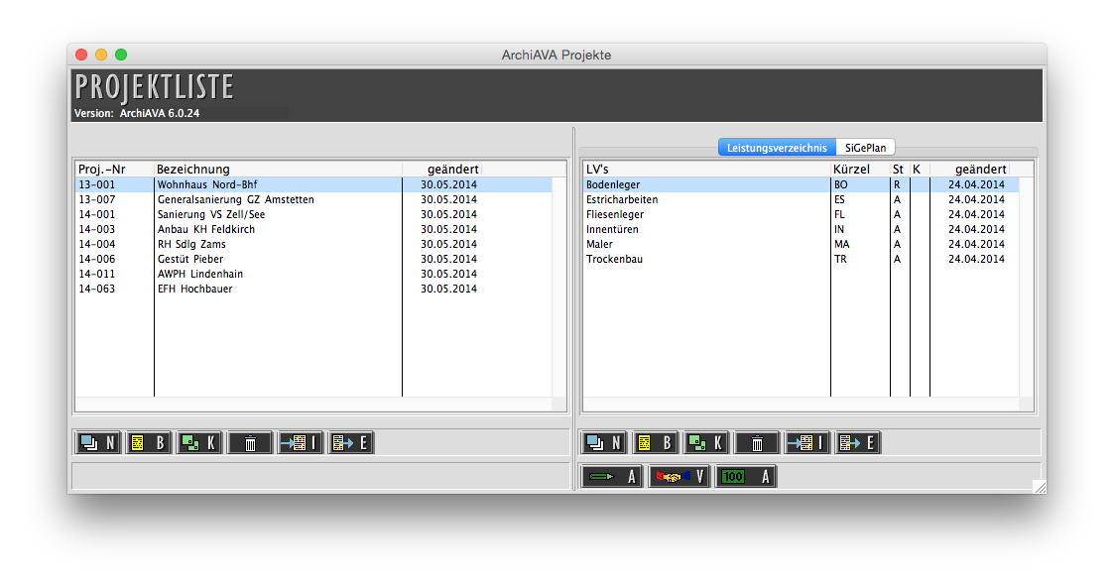Click the green 100 A button
Screen dimensions: 1114x585
(746, 476)
